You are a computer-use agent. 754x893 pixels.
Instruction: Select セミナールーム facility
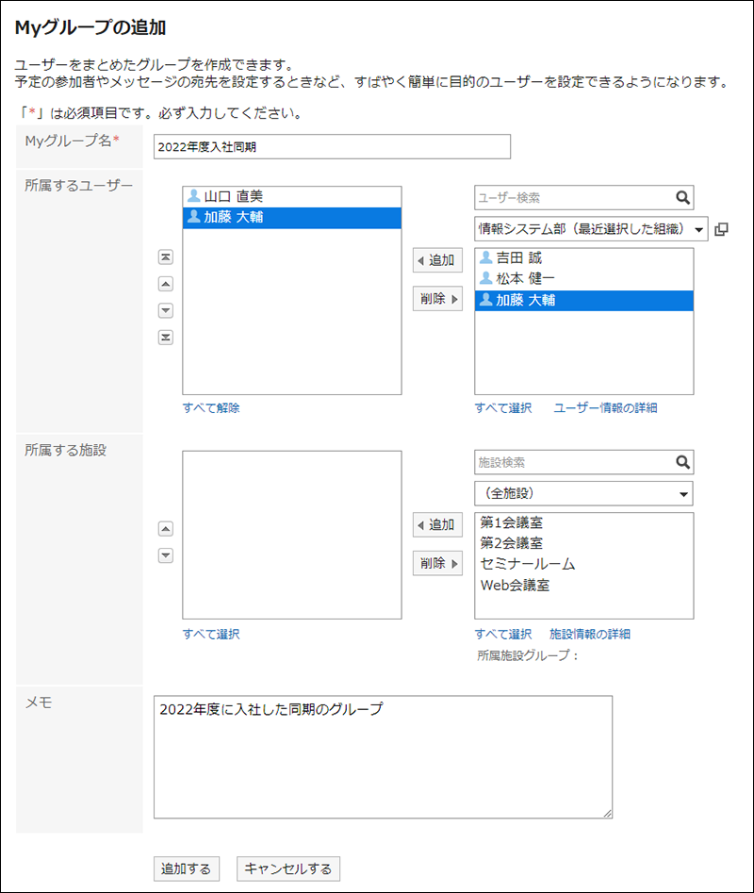(x=583, y=564)
